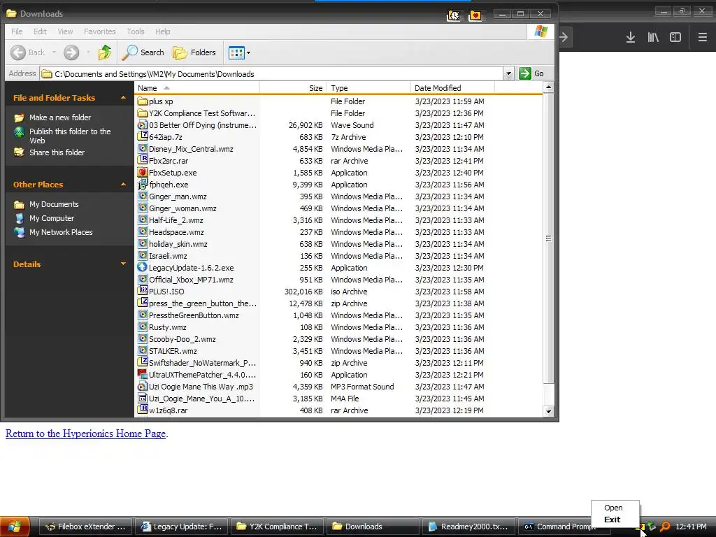Sort by the Size column header

point(293,87)
